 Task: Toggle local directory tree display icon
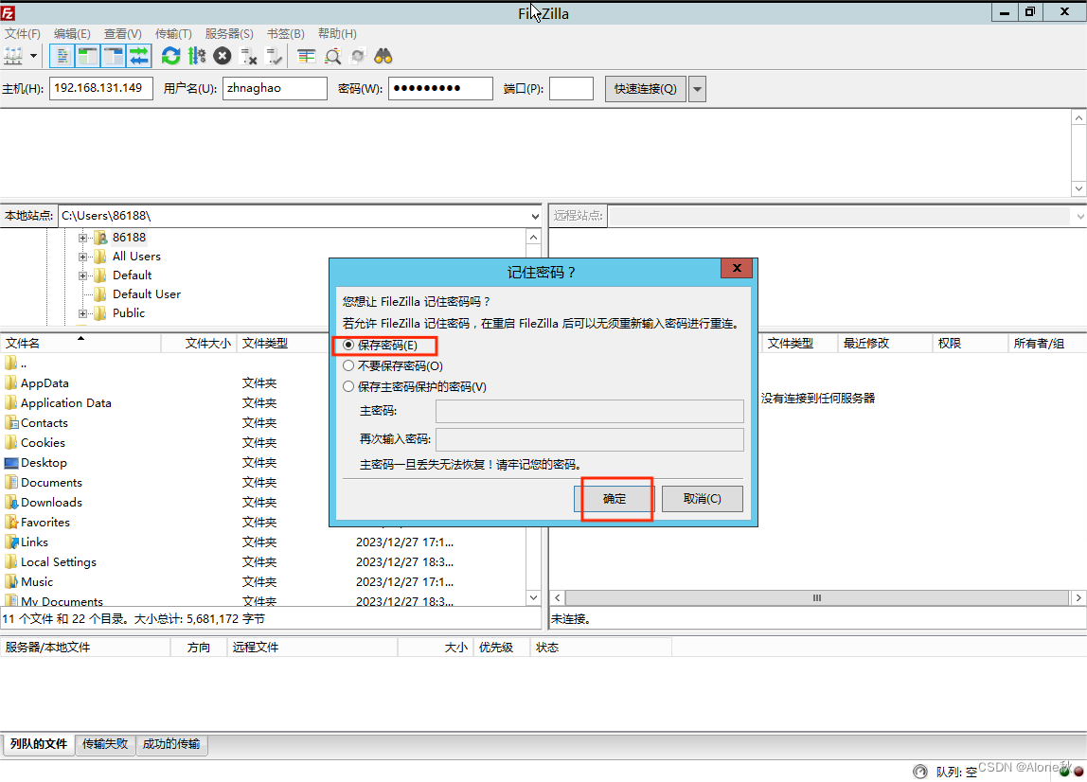point(87,56)
